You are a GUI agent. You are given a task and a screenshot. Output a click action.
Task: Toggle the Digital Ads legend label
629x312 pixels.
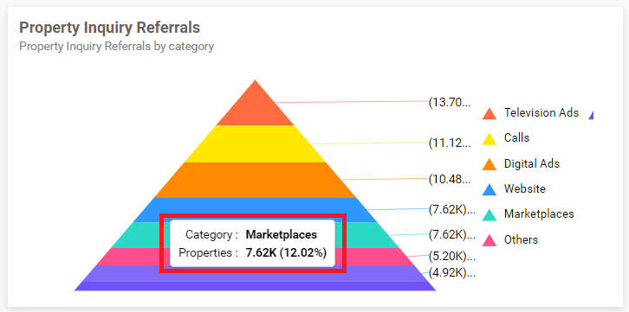pyautogui.click(x=531, y=163)
